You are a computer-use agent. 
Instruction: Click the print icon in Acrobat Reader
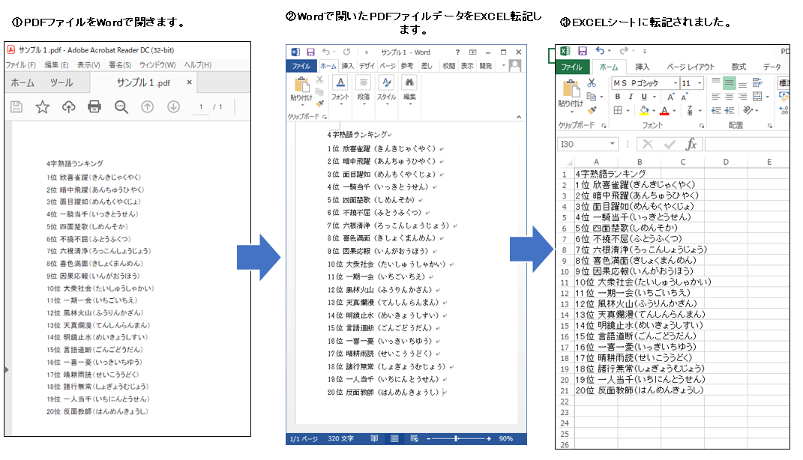point(94,106)
